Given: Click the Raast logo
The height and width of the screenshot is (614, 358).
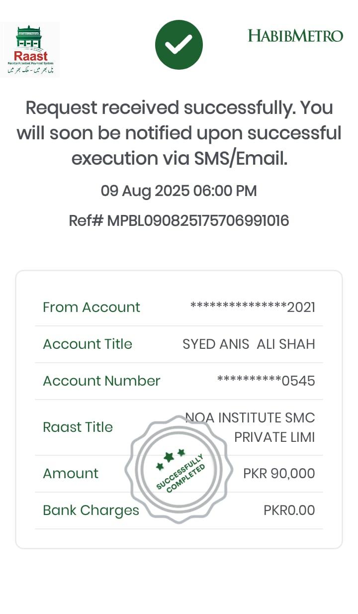Looking at the screenshot, I should click(30, 49).
